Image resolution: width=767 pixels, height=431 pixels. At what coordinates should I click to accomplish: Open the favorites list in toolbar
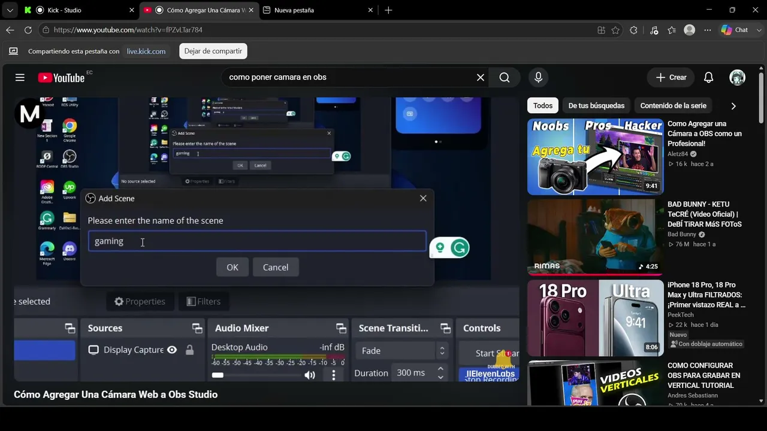[672, 30]
